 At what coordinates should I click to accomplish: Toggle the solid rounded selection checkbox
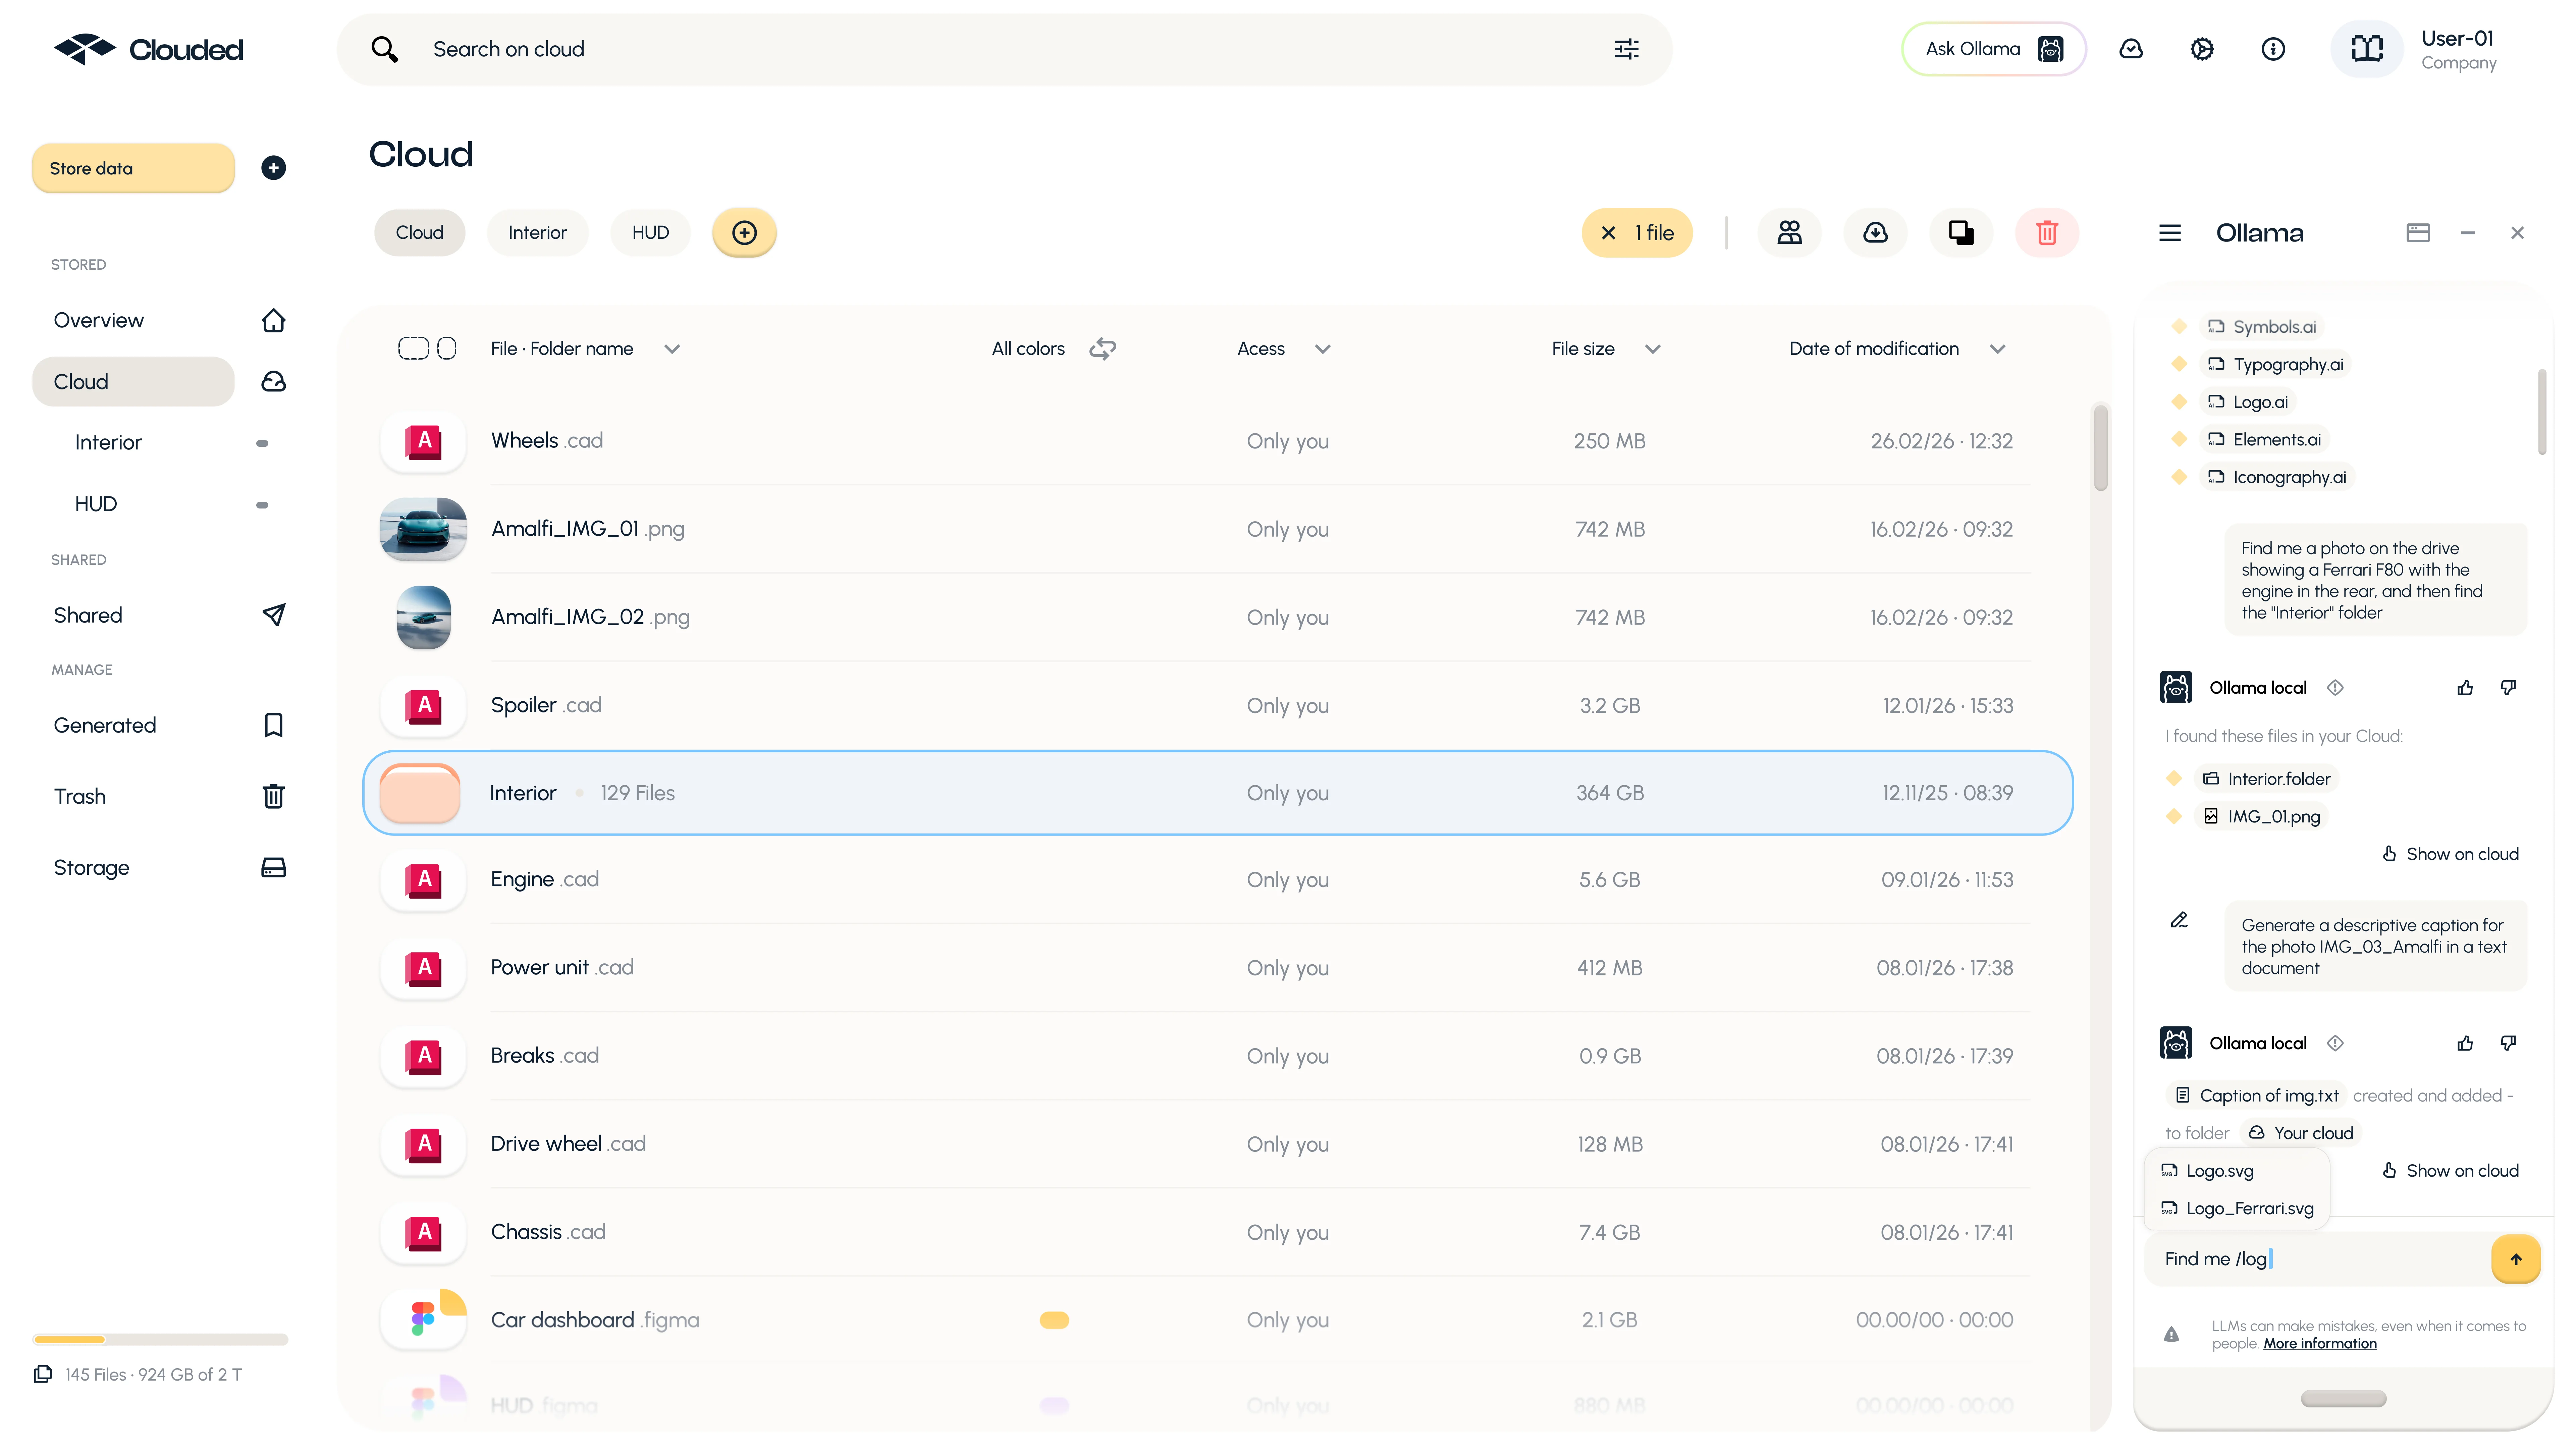pyautogui.click(x=447, y=348)
